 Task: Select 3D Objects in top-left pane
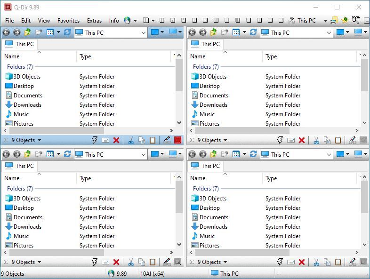23,77
